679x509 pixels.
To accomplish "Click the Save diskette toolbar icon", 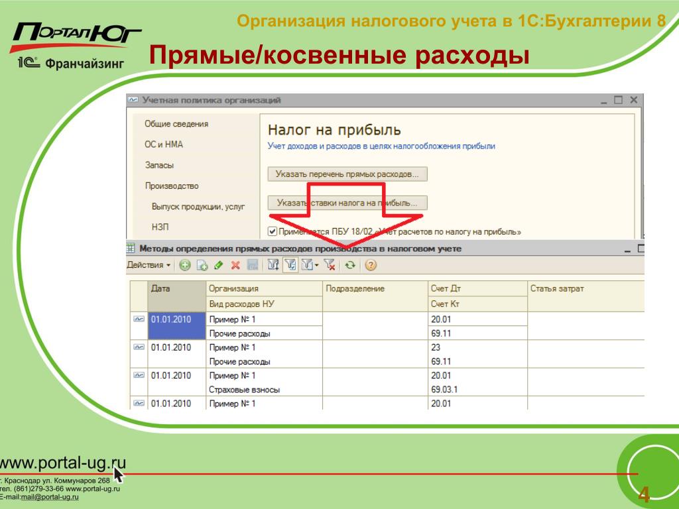I will coord(253,265).
